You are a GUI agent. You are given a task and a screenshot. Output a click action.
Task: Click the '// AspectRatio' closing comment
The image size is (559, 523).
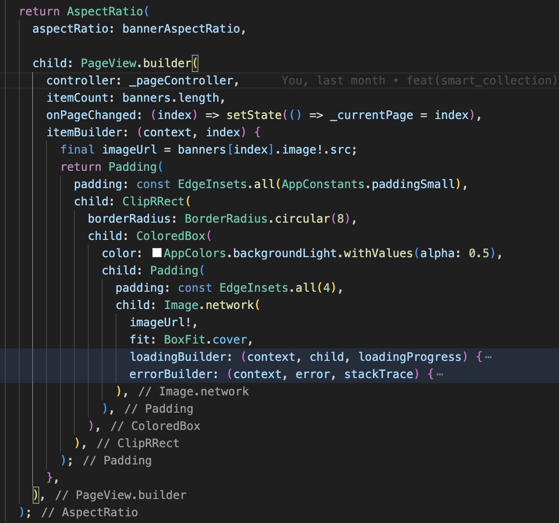pyautogui.click(x=90, y=512)
